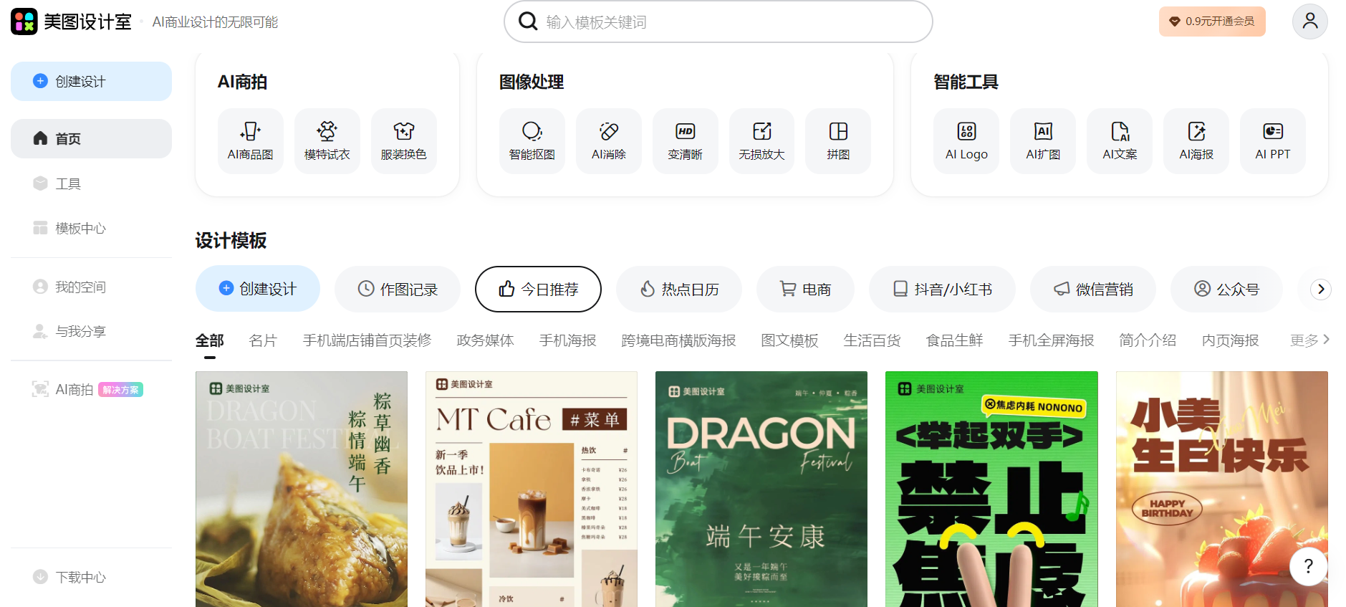Switch to the 名片 template tab
Image resolution: width=1346 pixels, height=607 pixels.
[x=263, y=340]
